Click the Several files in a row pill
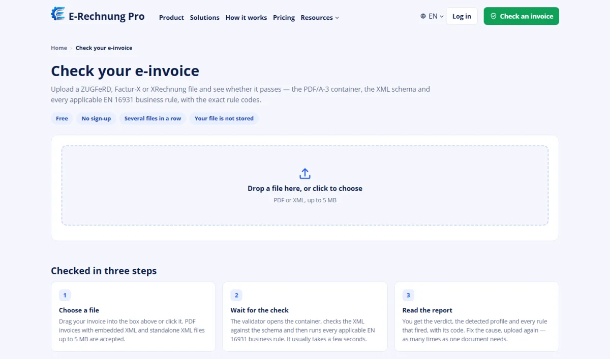 pos(152,118)
